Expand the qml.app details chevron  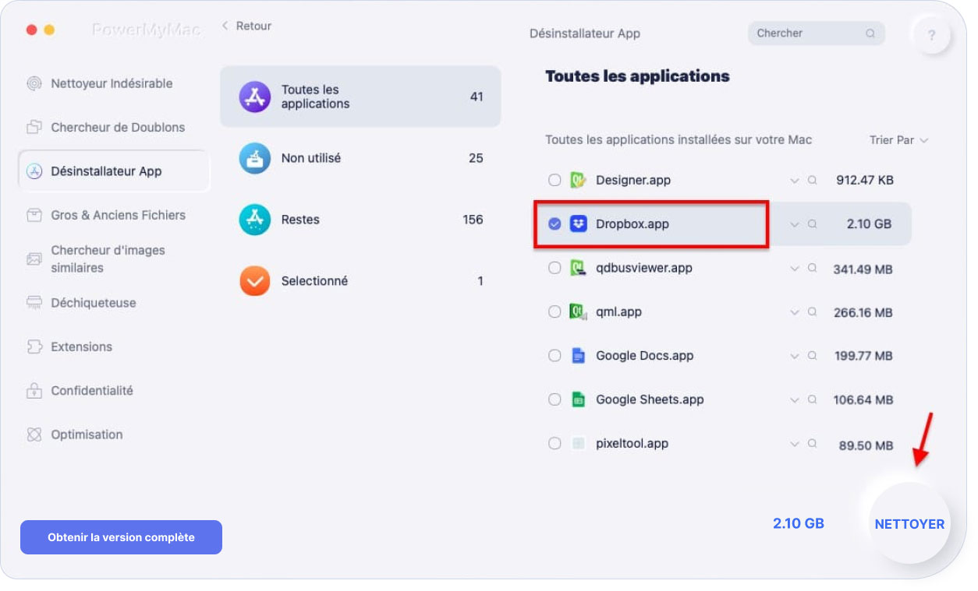pos(796,312)
